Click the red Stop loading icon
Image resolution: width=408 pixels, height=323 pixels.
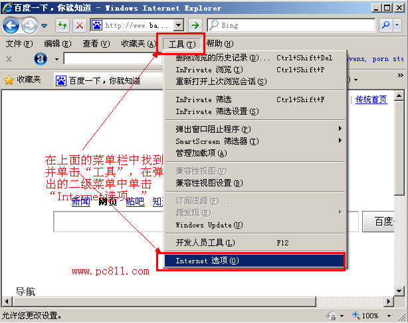pyautogui.click(x=80, y=25)
